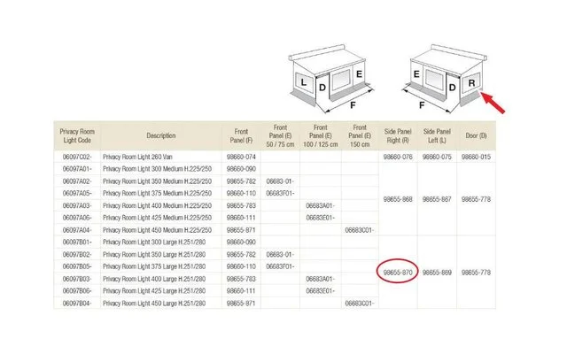
Task: Click part number 98660-076
Action: 397,156
